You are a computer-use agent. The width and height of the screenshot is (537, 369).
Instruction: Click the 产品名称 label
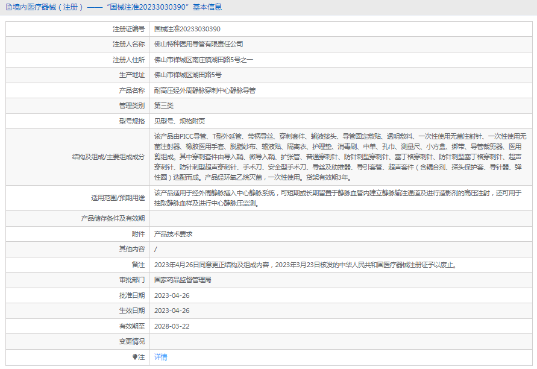[132, 90]
